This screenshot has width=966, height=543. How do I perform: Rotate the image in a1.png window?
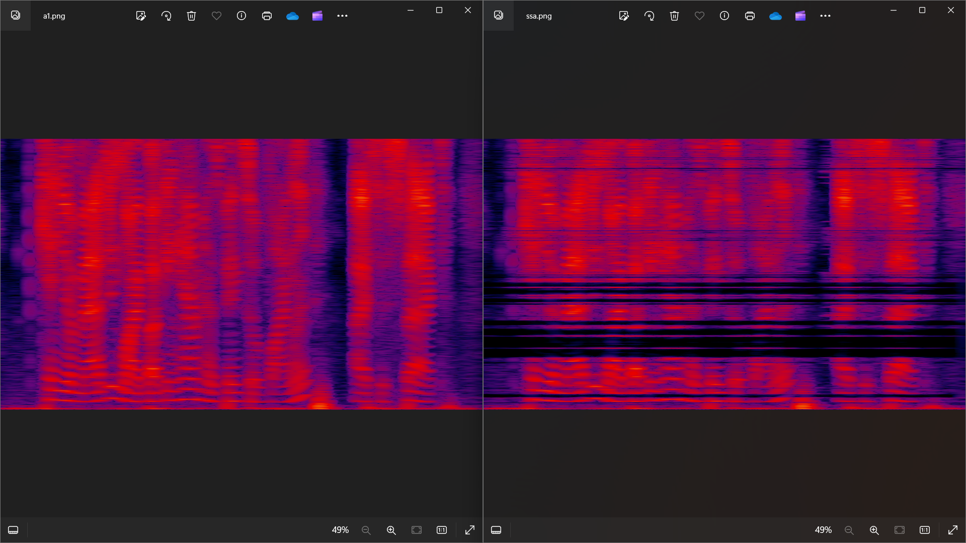[x=166, y=16]
